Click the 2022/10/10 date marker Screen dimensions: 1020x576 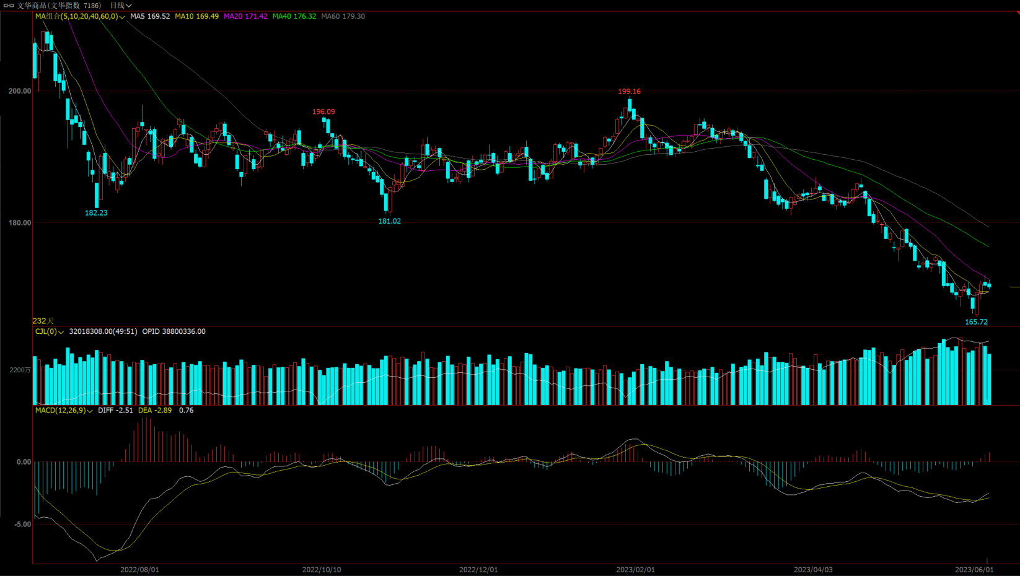point(321,570)
